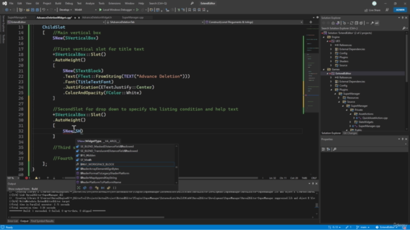
Task: Collapse the Engine folder in Solution Explorer
Action: 324,37
